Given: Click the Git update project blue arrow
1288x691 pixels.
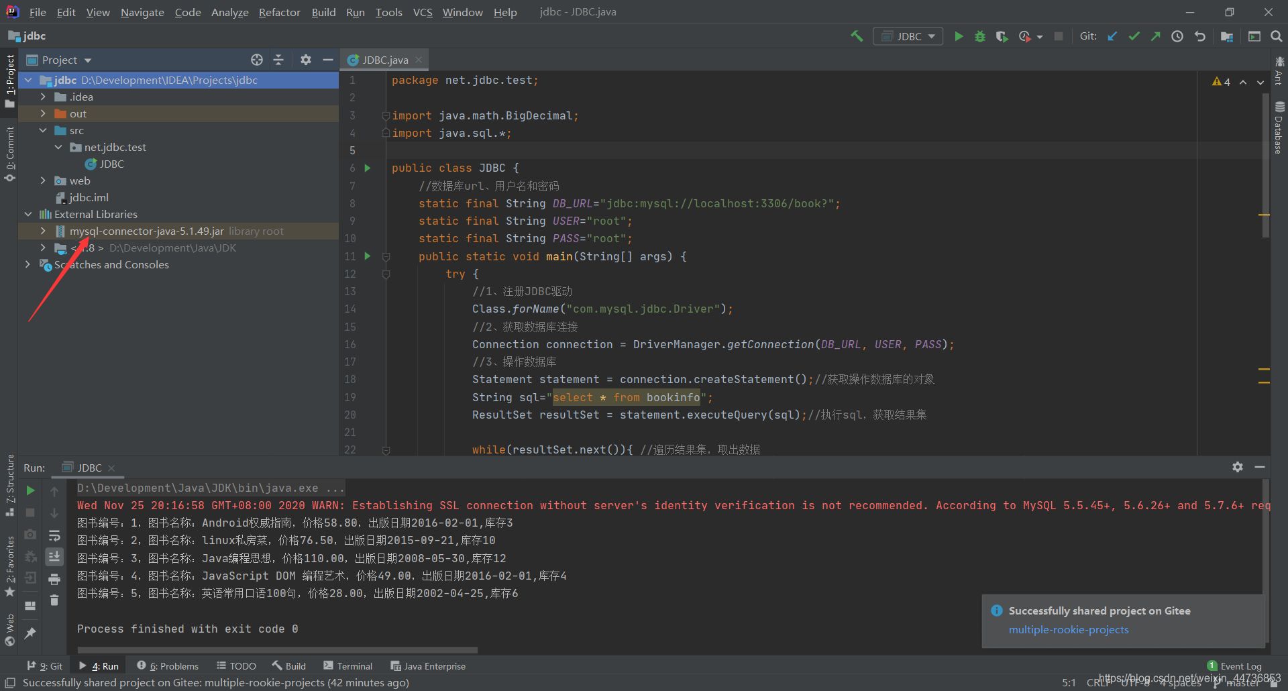Looking at the screenshot, I should click(1112, 36).
